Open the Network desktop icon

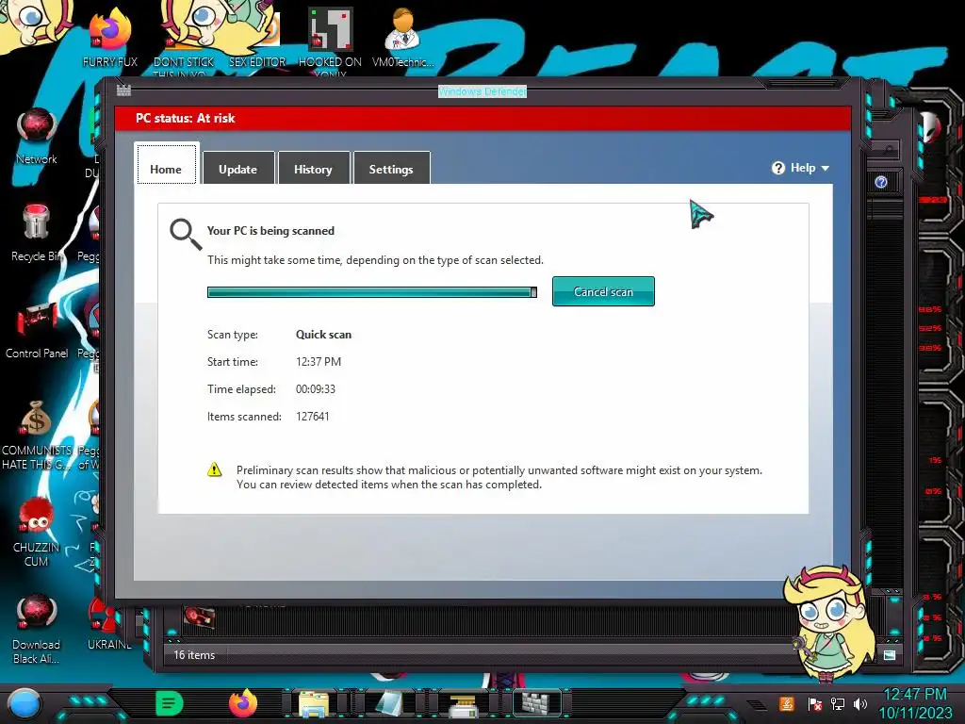[x=37, y=137]
